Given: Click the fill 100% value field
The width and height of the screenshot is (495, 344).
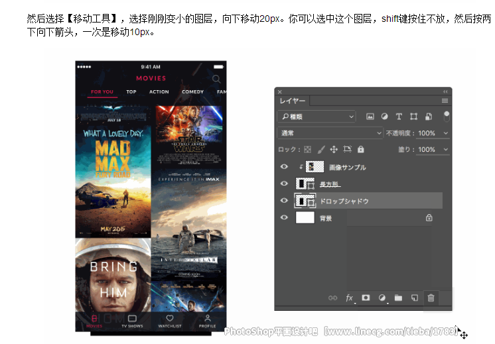Looking at the screenshot, I should (427, 149).
